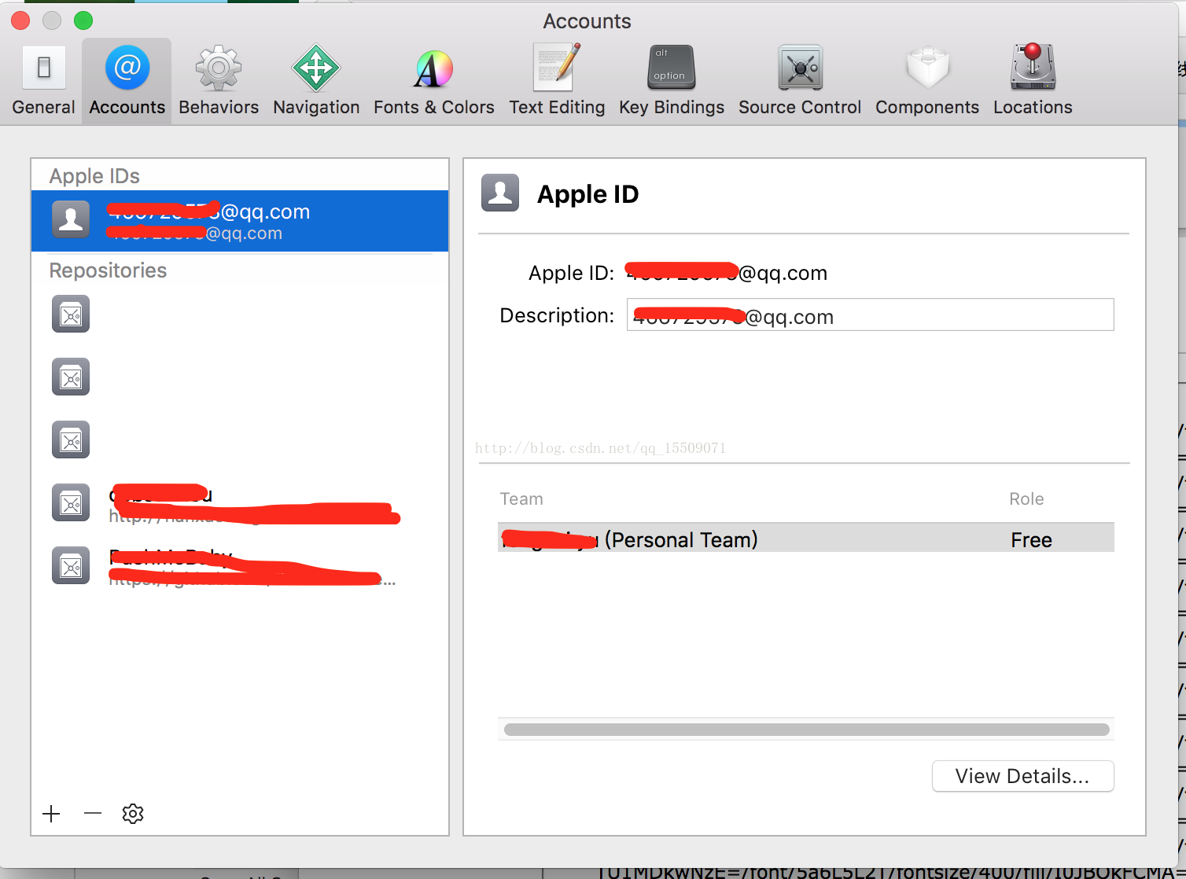Open Locations joystick-drive icon
This screenshot has width=1186, height=879.
pos(1033,67)
